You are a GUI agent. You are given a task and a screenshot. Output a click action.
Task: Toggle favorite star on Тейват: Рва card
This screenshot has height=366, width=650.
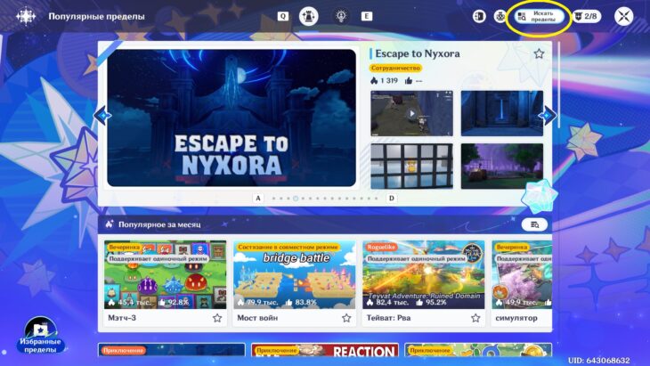point(475,318)
